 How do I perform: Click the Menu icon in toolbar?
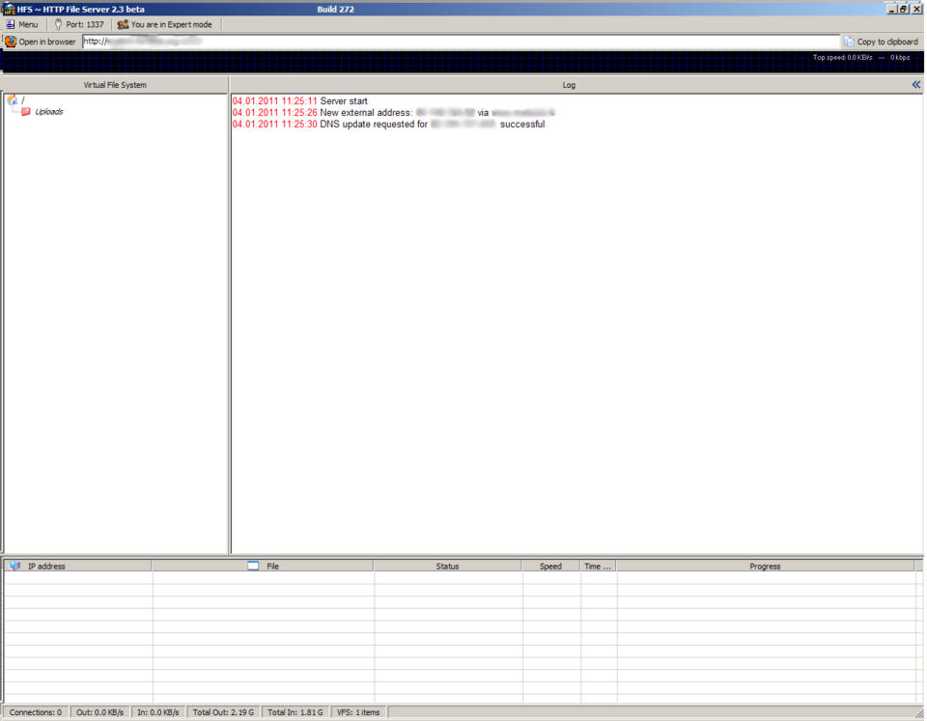(x=9, y=24)
